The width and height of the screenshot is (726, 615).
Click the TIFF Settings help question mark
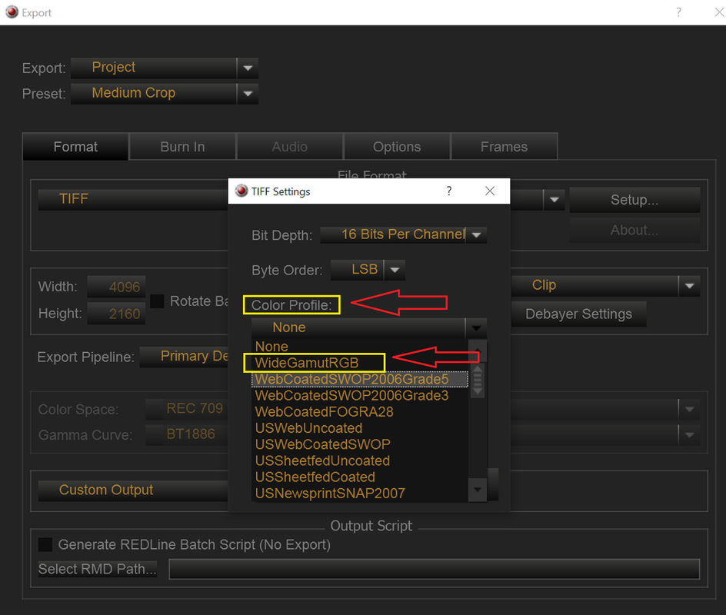(449, 191)
